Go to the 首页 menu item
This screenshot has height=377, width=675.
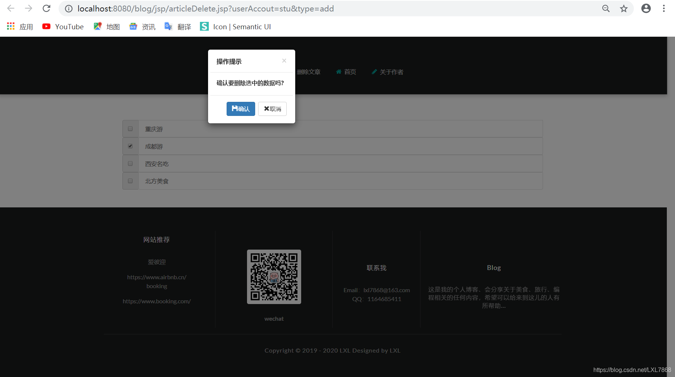tap(346, 72)
